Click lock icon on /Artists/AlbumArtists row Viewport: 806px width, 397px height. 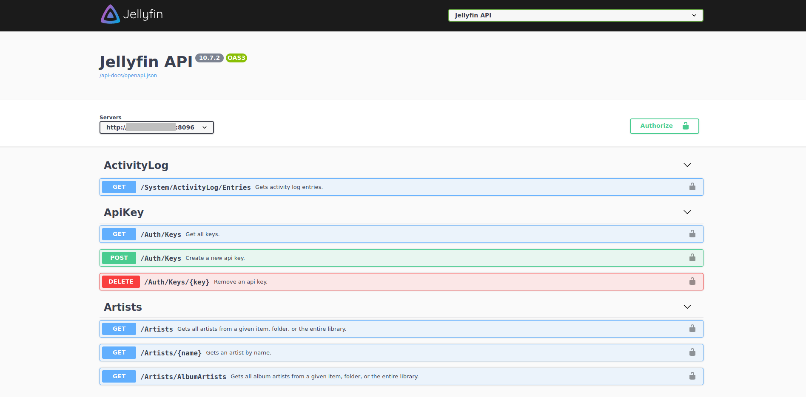coord(692,376)
